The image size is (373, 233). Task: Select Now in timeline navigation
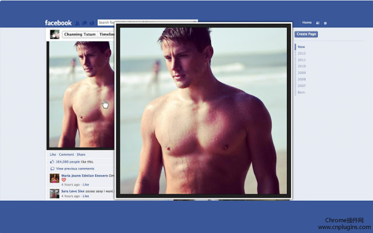(301, 47)
